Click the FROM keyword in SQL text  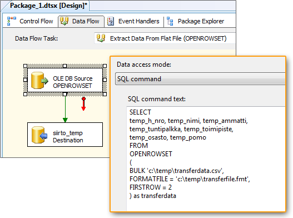[x=138, y=146]
